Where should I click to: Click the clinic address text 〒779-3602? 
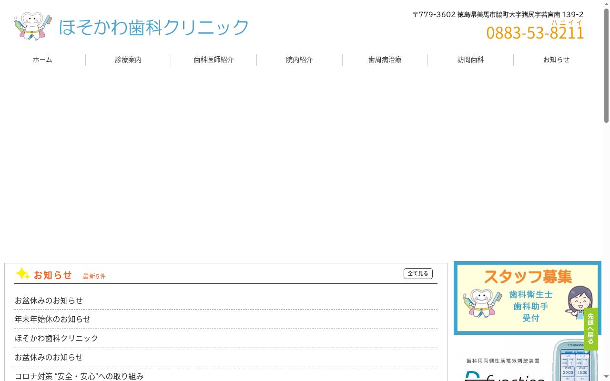point(498,15)
